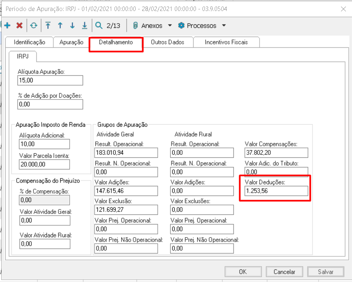Click the Processos gear icon
Image resolution: width=352 pixels, height=282 pixels.
[x=181, y=25]
